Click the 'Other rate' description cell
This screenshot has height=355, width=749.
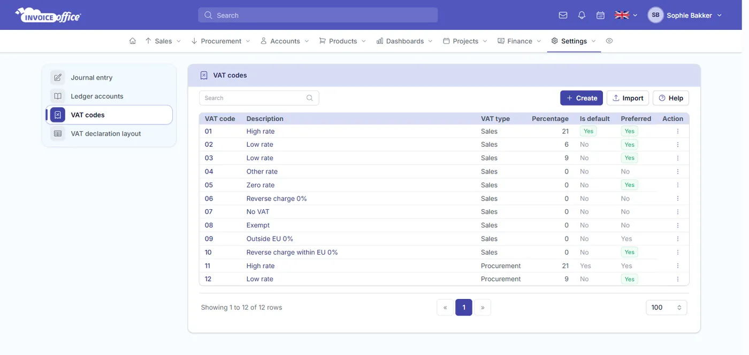click(262, 171)
